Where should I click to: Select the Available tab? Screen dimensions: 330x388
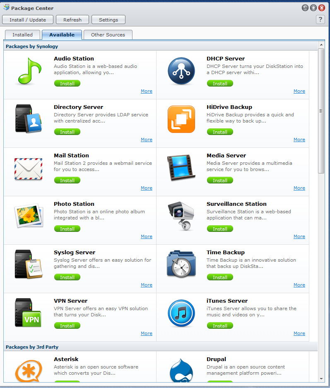pos(62,35)
